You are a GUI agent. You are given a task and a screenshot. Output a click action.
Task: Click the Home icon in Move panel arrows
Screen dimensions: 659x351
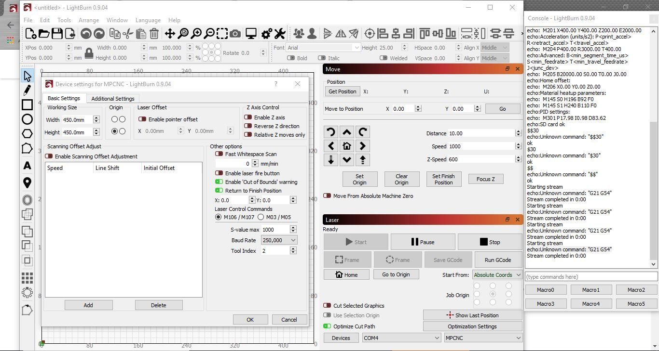click(346, 146)
